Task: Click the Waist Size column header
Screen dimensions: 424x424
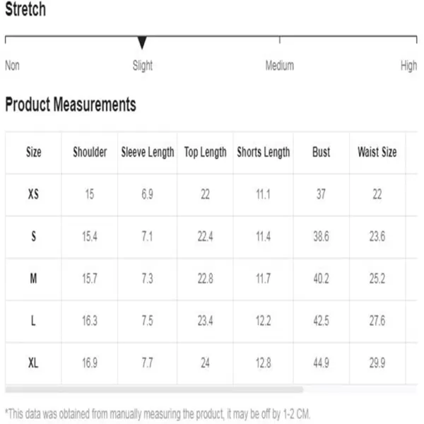Action: [377, 152]
